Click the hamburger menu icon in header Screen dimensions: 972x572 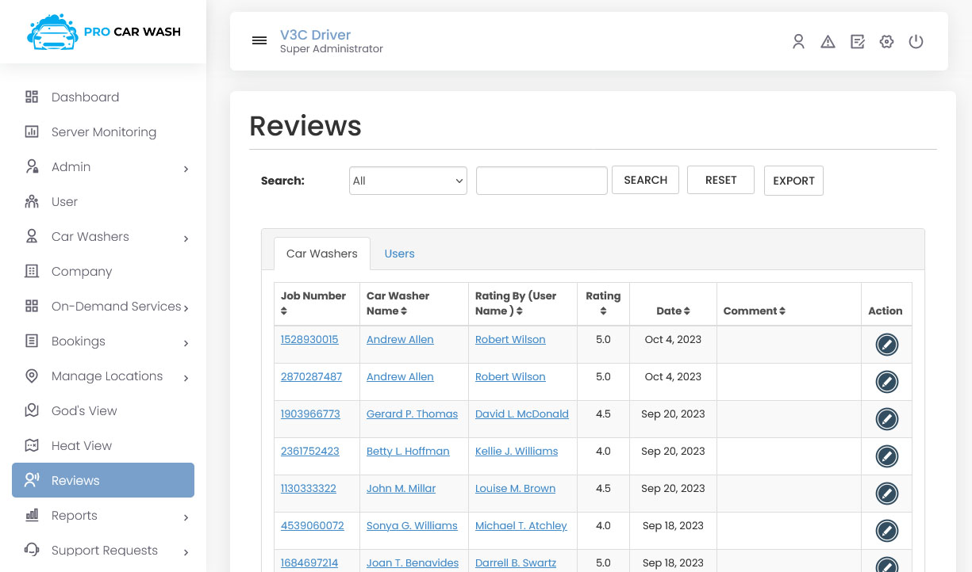[259, 41]
